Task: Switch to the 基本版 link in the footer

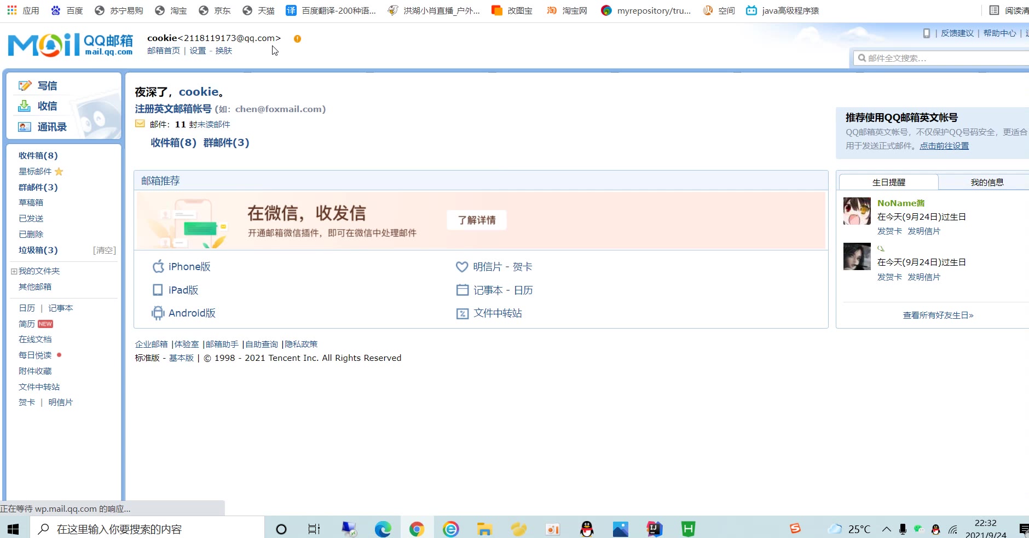Action: coord(181,358)
